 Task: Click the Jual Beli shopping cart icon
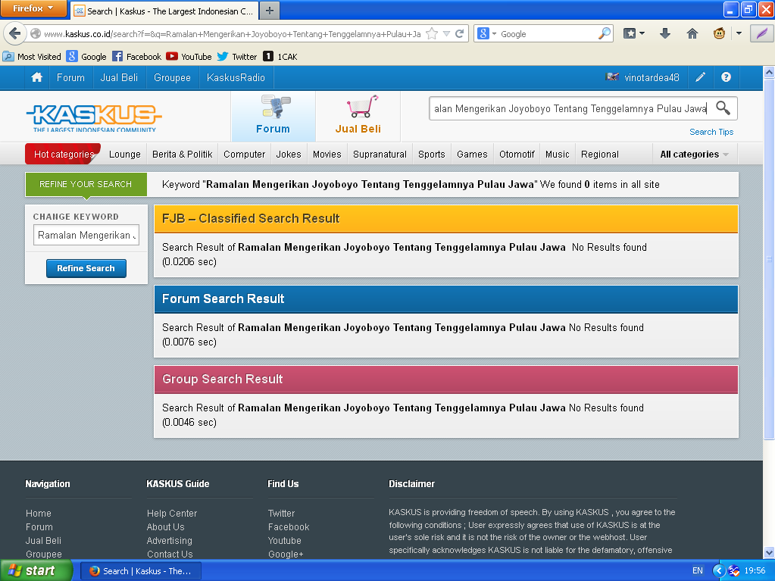[x=362, y=107]
